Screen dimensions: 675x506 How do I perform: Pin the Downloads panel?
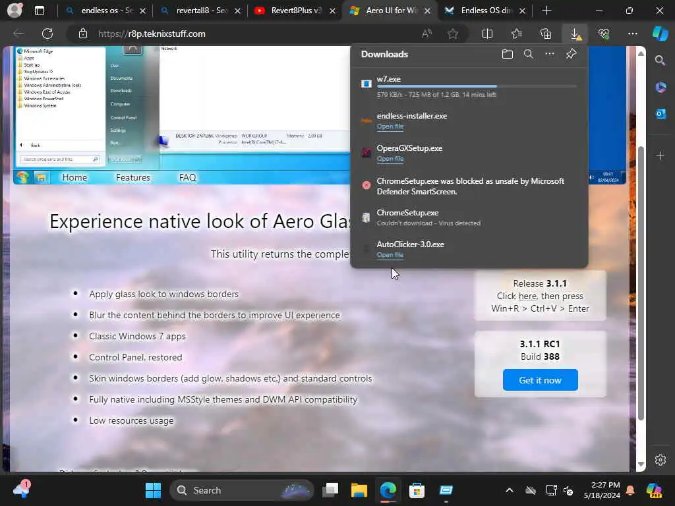coord(571,54)
